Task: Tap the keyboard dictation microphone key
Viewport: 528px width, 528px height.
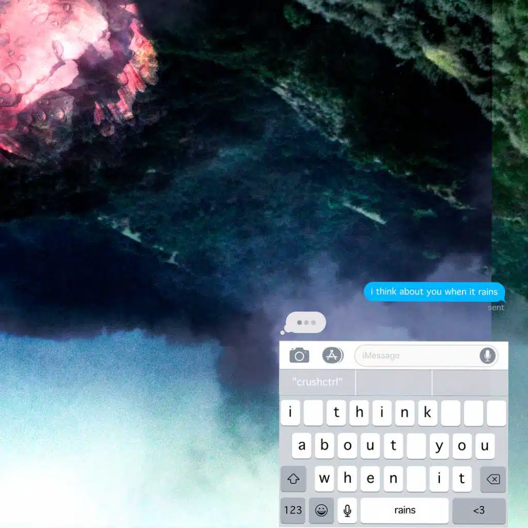Action: [347, 510]
